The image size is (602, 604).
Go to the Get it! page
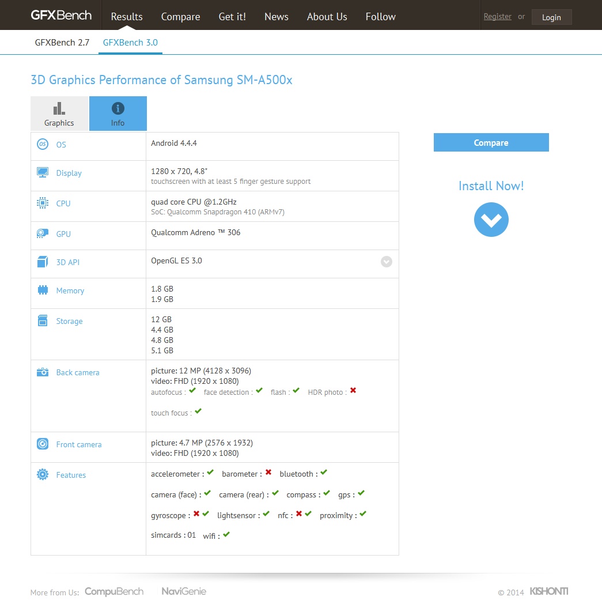232,17
